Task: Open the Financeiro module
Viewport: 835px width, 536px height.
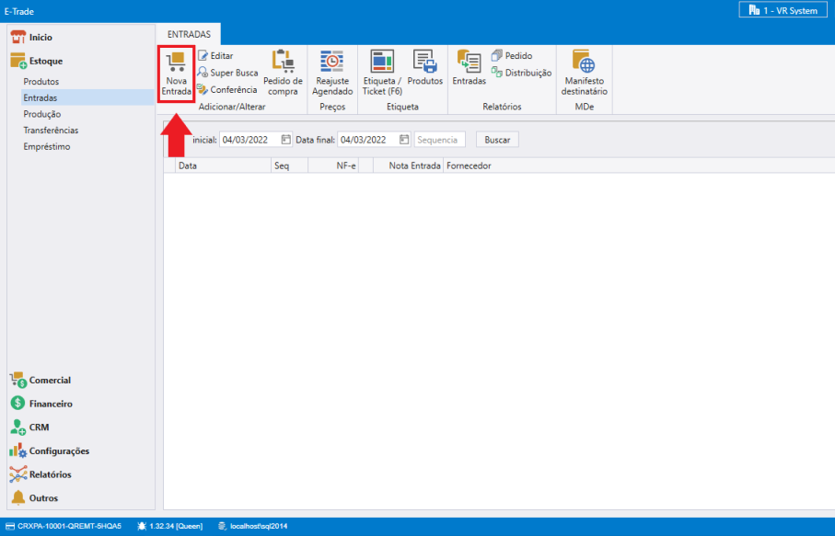Action: click(41, 404)
